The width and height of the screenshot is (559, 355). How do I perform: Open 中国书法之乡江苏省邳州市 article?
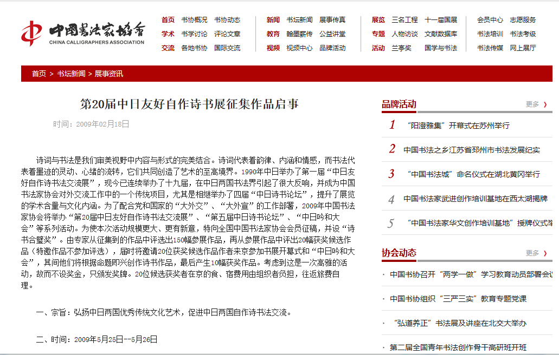[472, 150]
